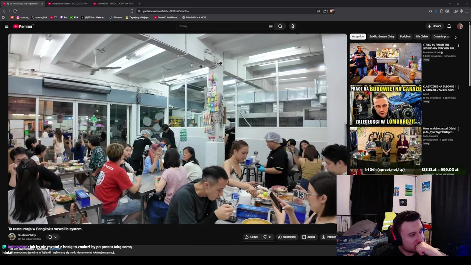Open the 'Rat' bookmark

coord(64,17)
